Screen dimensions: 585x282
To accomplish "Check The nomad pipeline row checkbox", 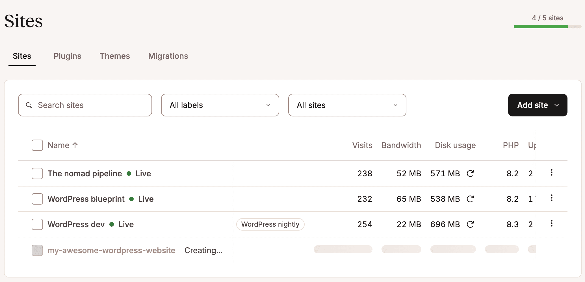I will point(37,173).
